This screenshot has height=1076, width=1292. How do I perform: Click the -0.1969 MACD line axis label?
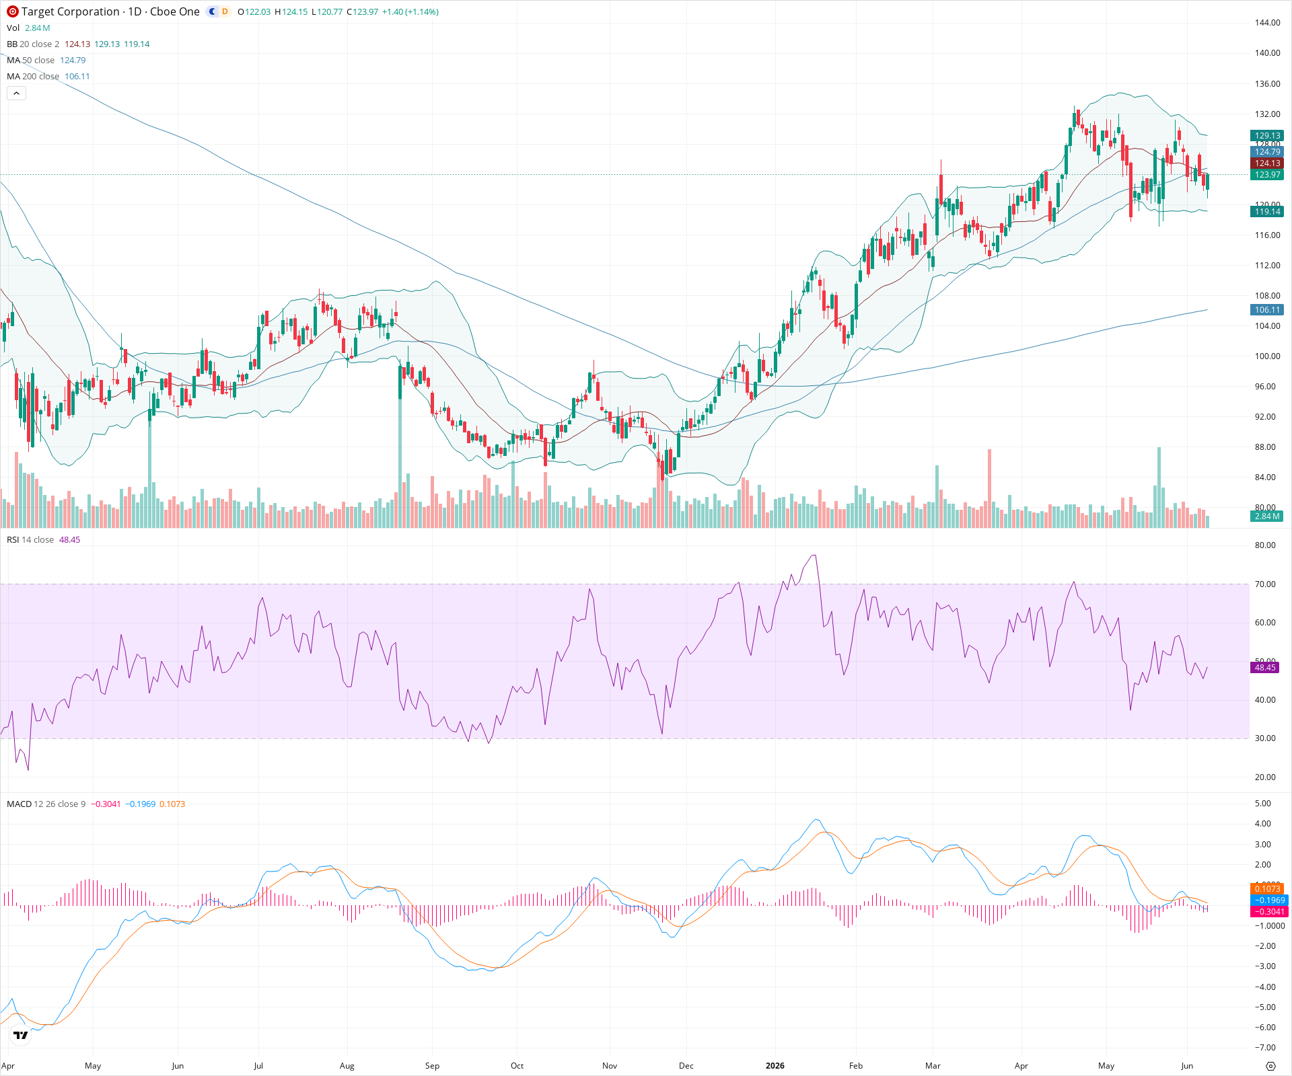(1269, 900)
